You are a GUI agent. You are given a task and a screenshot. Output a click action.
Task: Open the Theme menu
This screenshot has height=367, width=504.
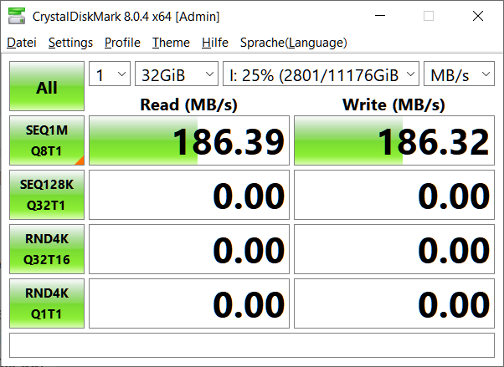pyautogui.click(x=171, y=43)
